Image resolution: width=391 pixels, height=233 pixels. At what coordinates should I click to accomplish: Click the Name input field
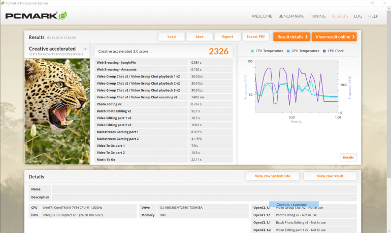(203, 189)
